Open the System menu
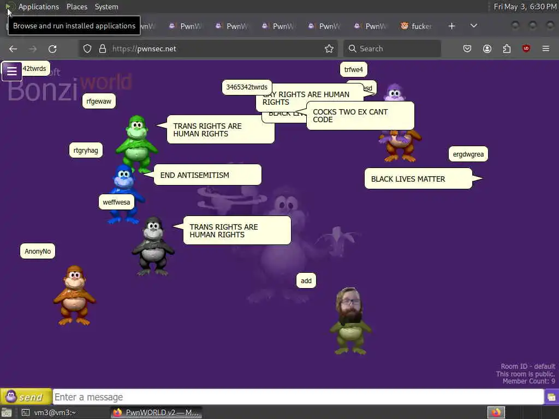The height and width of the screenshot is (419, 559). [x=106, y=7]
